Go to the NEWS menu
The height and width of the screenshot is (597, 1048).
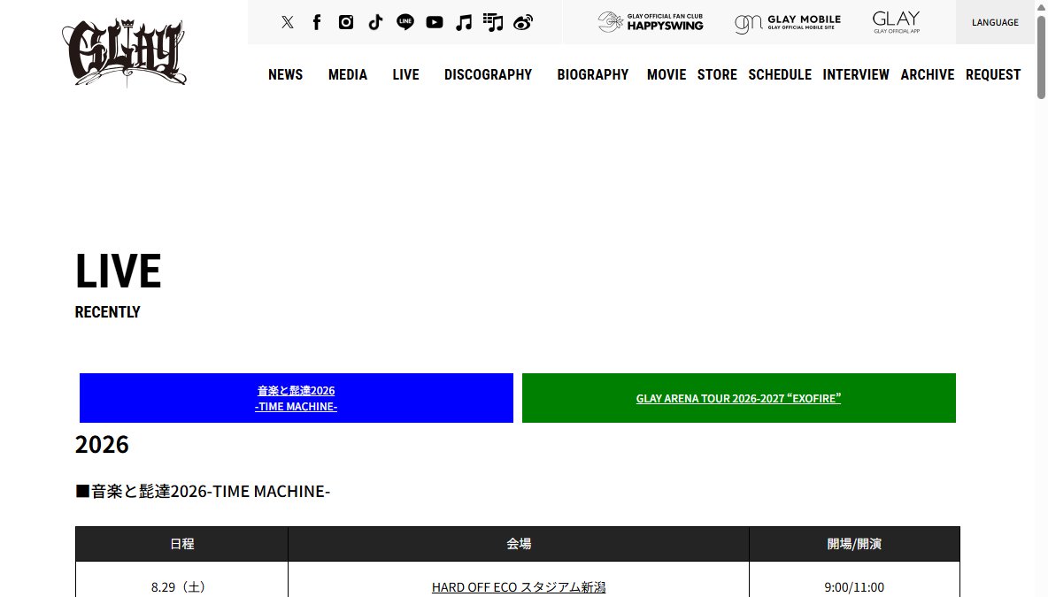click(x=285, y=75)
